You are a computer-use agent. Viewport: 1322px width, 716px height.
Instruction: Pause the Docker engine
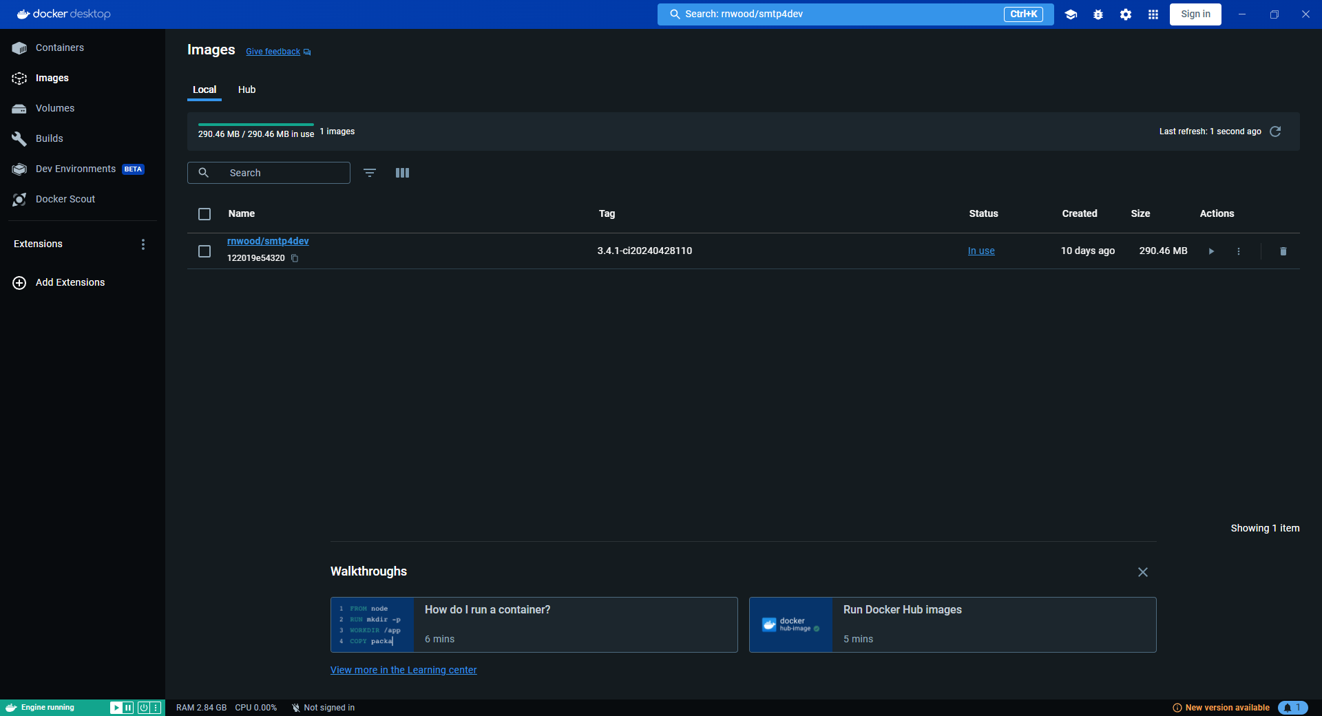128,708
